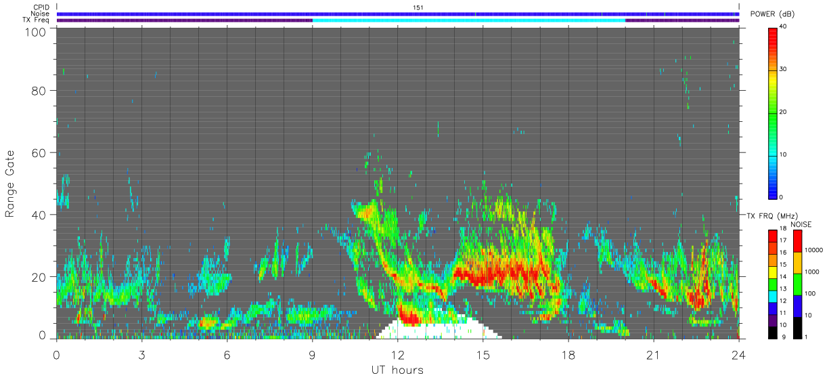Click the 3 tick on UT hours axis
831x384 pixels.
tap(141, 354)
